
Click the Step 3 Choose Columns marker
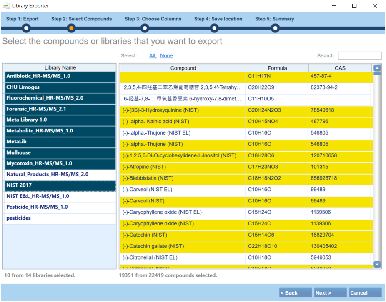click(x=145, y=28)
